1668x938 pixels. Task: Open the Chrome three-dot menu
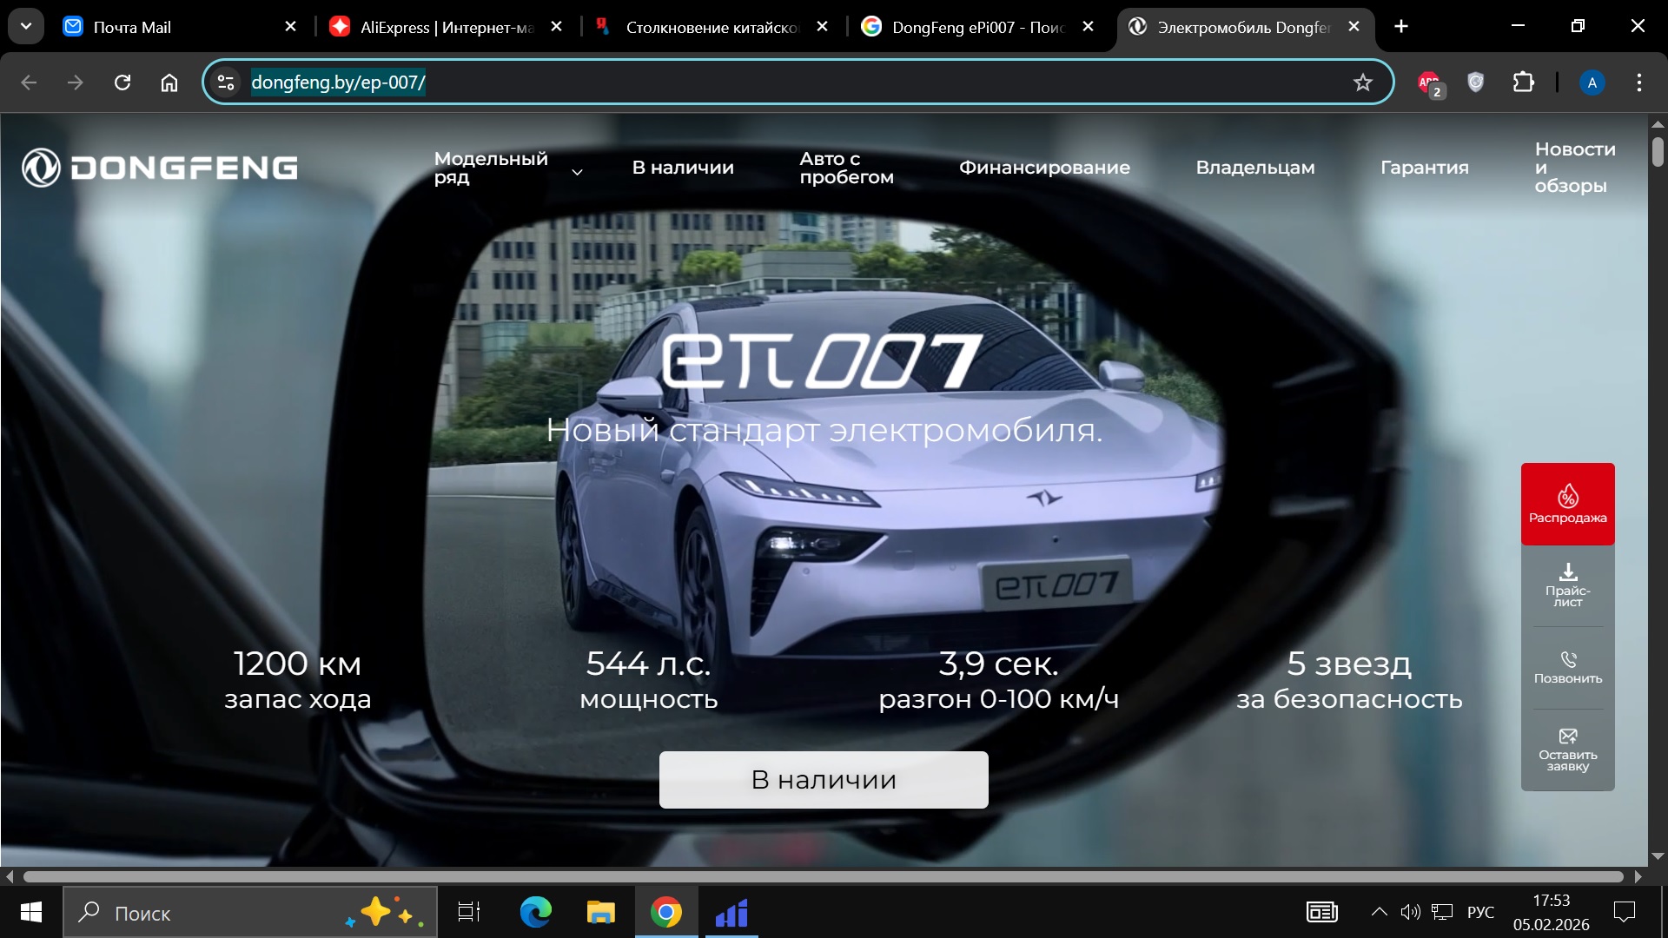1639,83
